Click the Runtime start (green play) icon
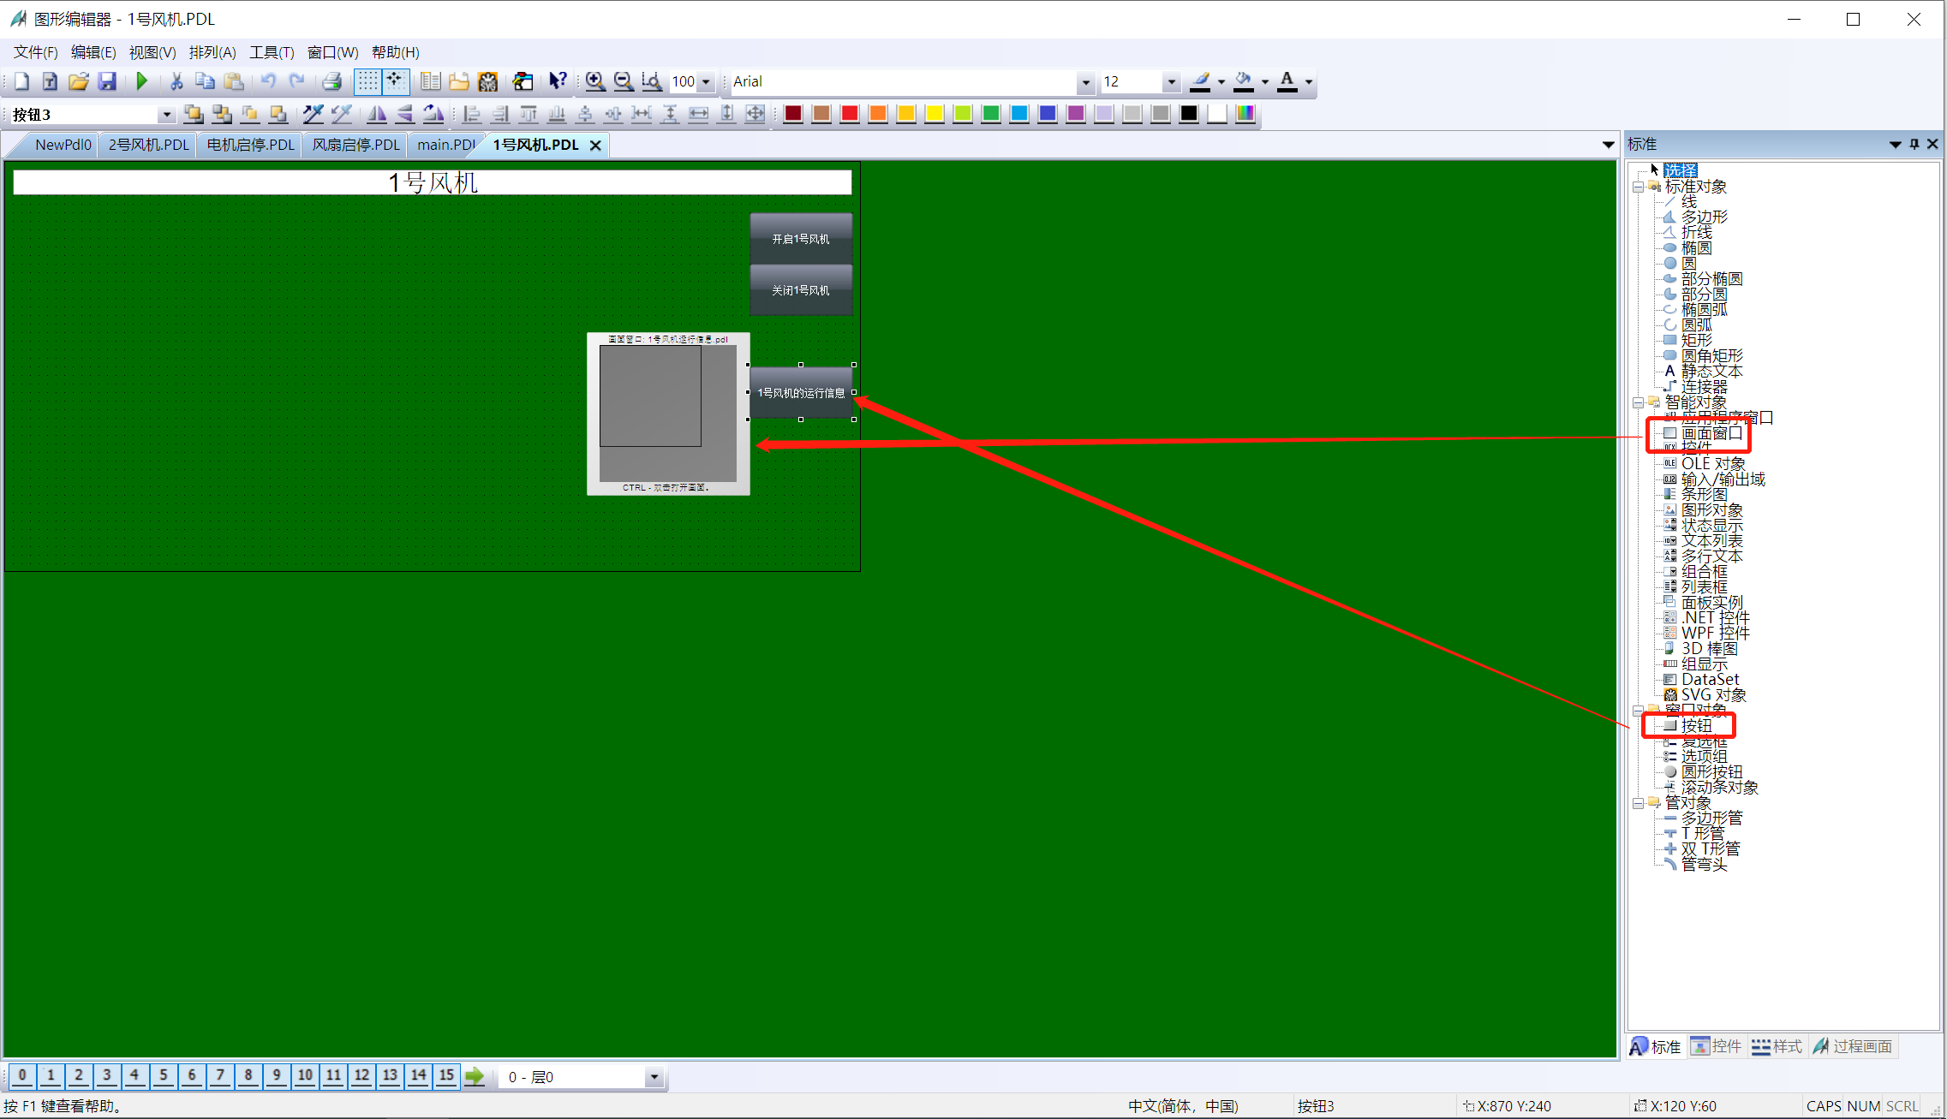 (142, 81)
